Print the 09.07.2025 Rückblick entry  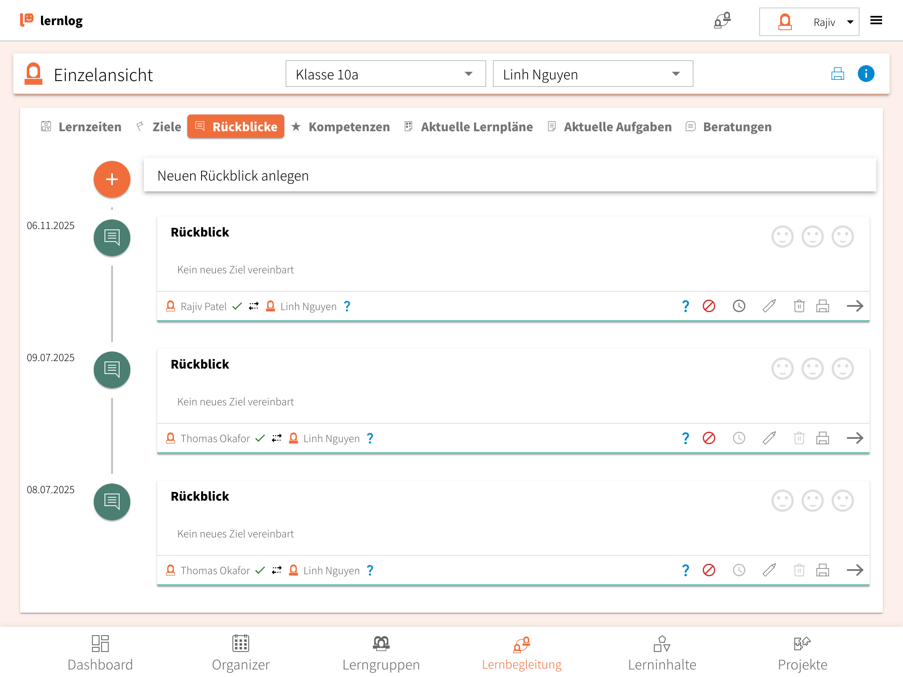coord(822,438)
